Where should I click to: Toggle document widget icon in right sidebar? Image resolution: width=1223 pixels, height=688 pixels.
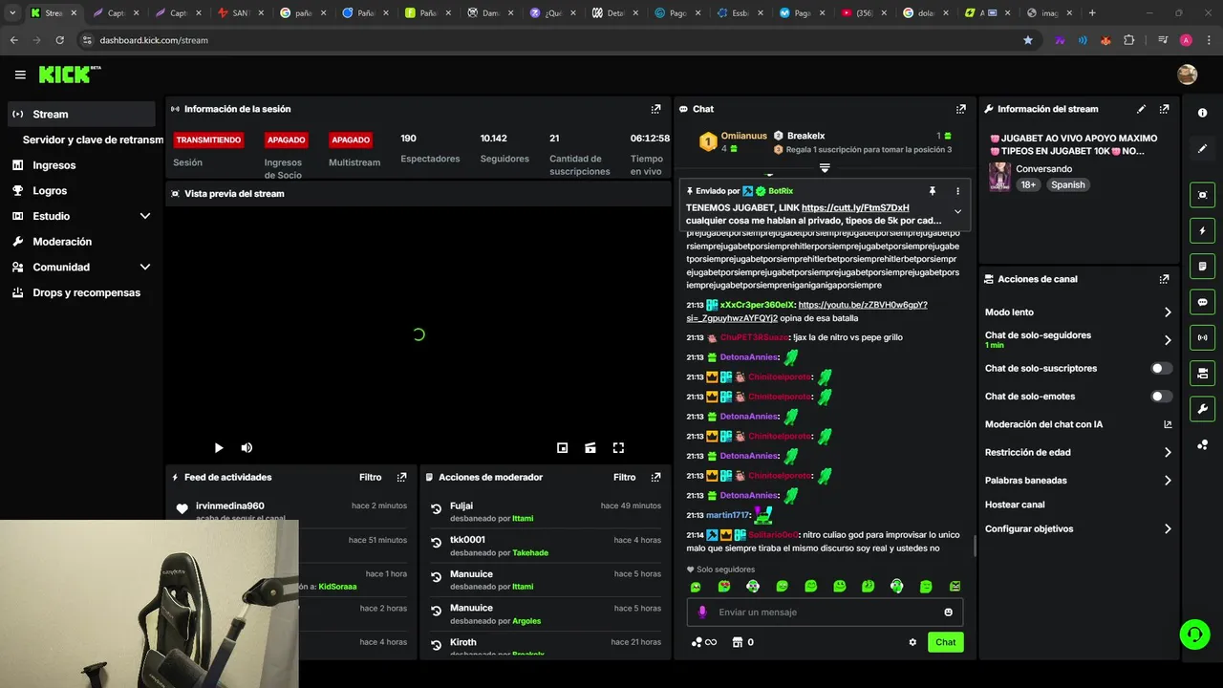[x=1202, y=266]
